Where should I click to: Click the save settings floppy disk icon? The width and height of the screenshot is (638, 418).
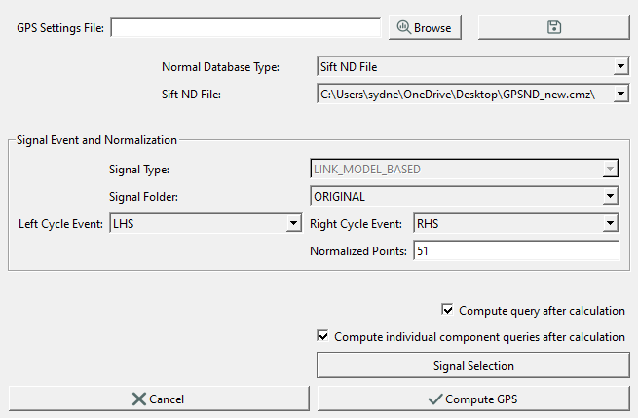point(554,27)
